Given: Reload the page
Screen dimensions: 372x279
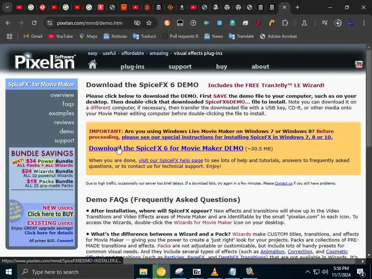Looking at the screenshot, I should (34, 23).
